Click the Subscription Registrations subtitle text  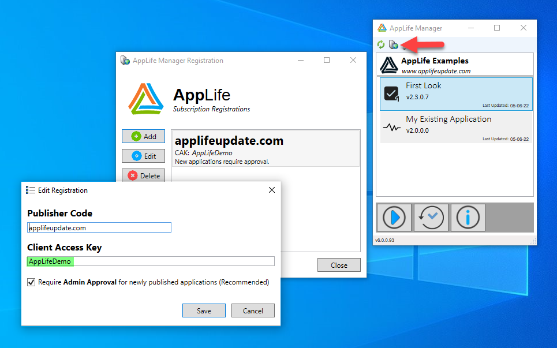point(211,109)
